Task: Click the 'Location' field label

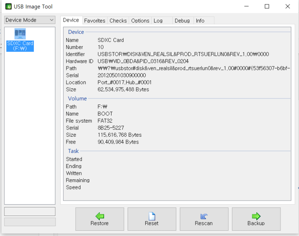Action: coord(76,82)
